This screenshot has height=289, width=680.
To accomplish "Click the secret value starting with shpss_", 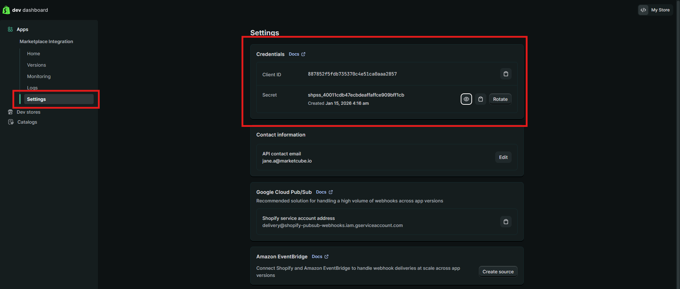I will [356, 95].
